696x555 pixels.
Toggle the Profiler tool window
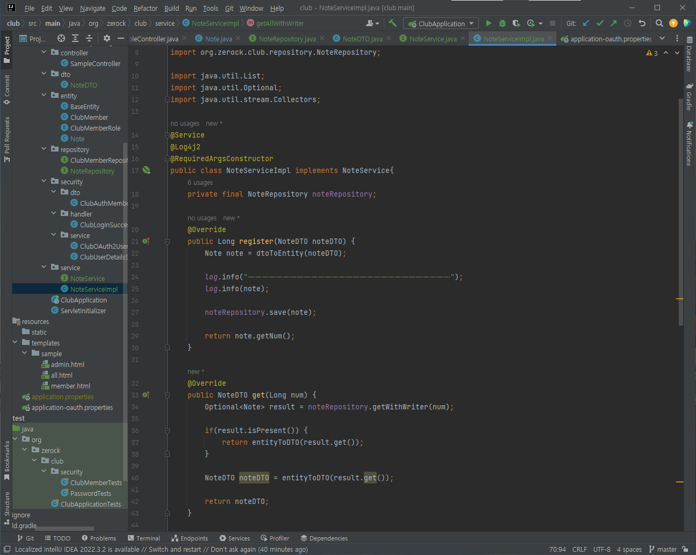(x=275, y=538)
